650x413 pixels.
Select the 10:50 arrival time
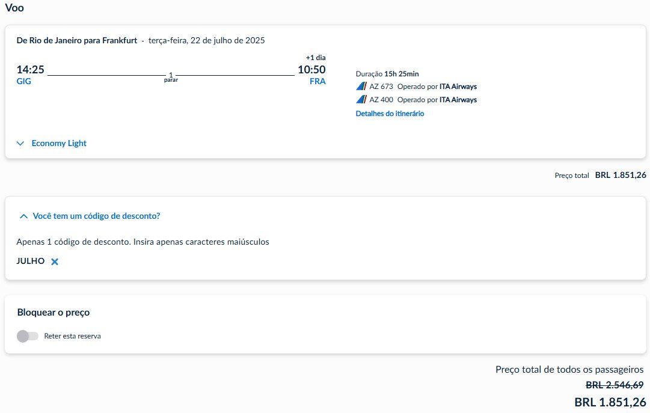click(x=311, y=70)
